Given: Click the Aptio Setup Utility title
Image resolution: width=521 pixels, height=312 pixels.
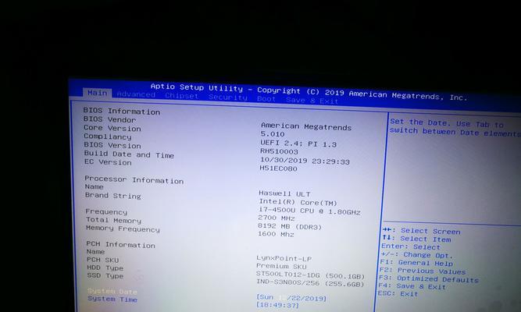Looking at the screenshot, I should (x=309, y=91).
